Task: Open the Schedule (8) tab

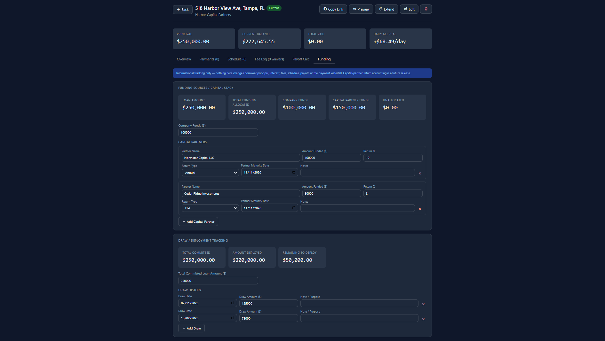Action: [237, 59]
